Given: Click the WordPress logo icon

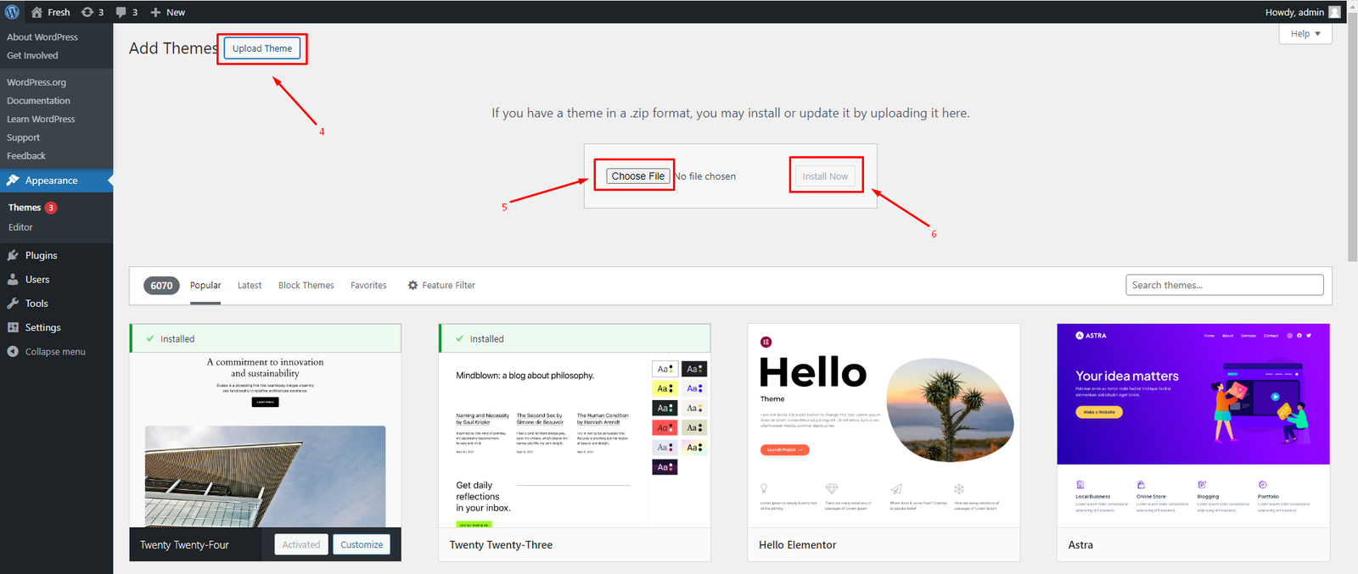Looking at the screenshot, I should (x=12, y=12).
